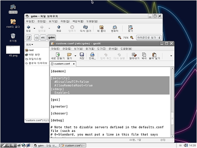Open the Start menu button
Viewport: 197px width, 148px height.
pyautogui.click(x=8, y=145)
